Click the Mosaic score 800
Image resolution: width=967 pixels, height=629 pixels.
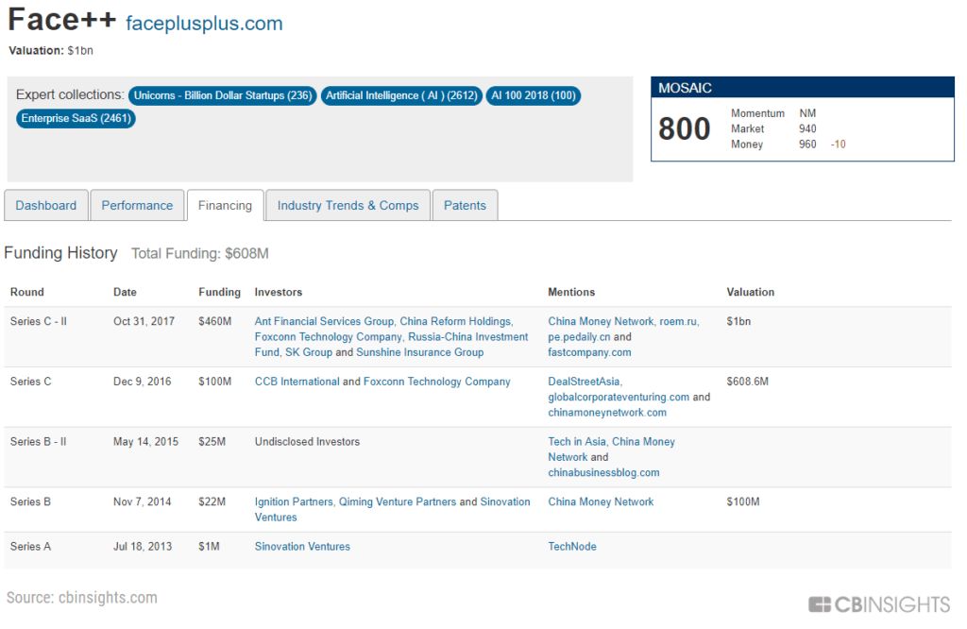pos(684,128)
